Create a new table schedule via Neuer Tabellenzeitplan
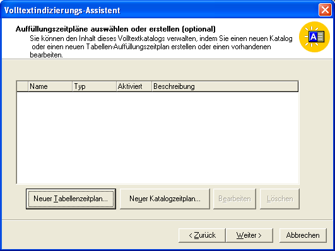This screenshot has width=335, height=251. tap(71, 199)
